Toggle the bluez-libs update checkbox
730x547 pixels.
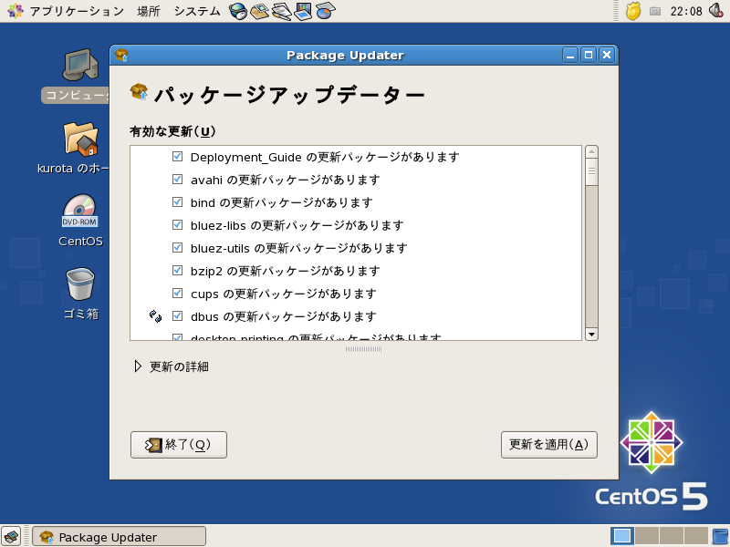coord(177,224)
